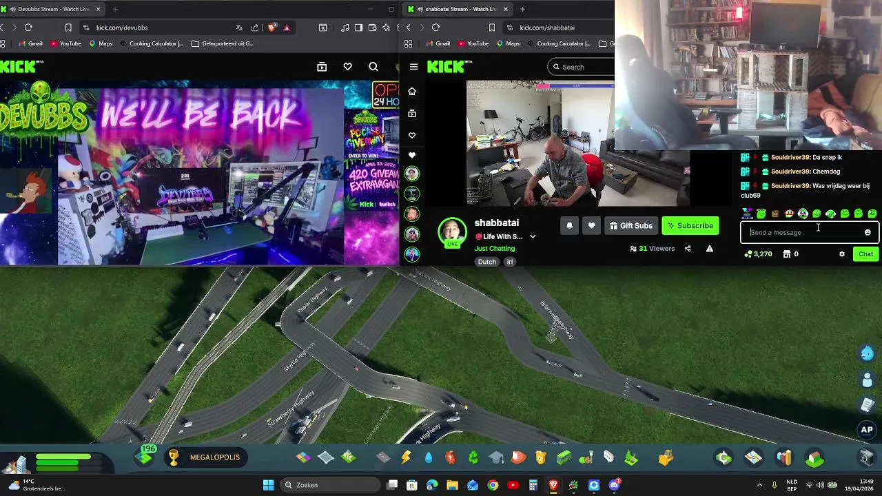Open Brave Shields lion icon
This screenshot has height=496, width=882.
point(272,28)
